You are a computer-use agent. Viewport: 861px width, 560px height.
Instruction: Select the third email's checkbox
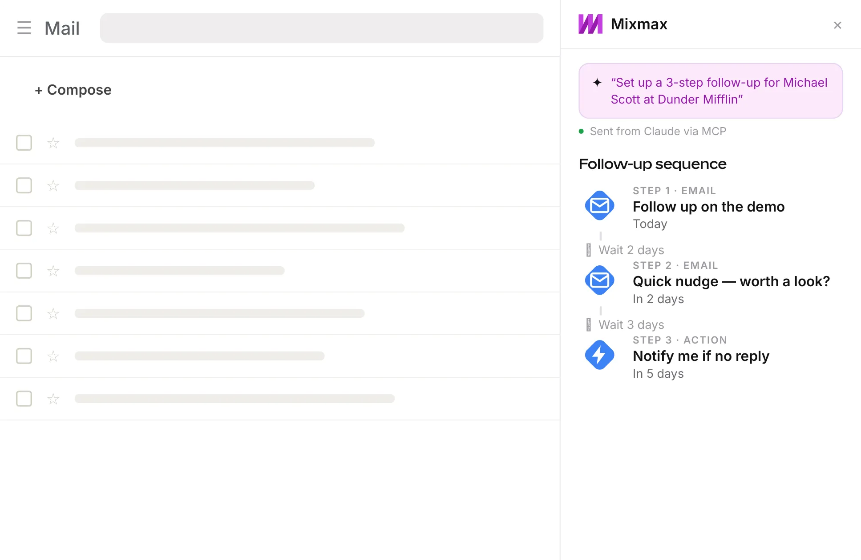click(24, 228)
